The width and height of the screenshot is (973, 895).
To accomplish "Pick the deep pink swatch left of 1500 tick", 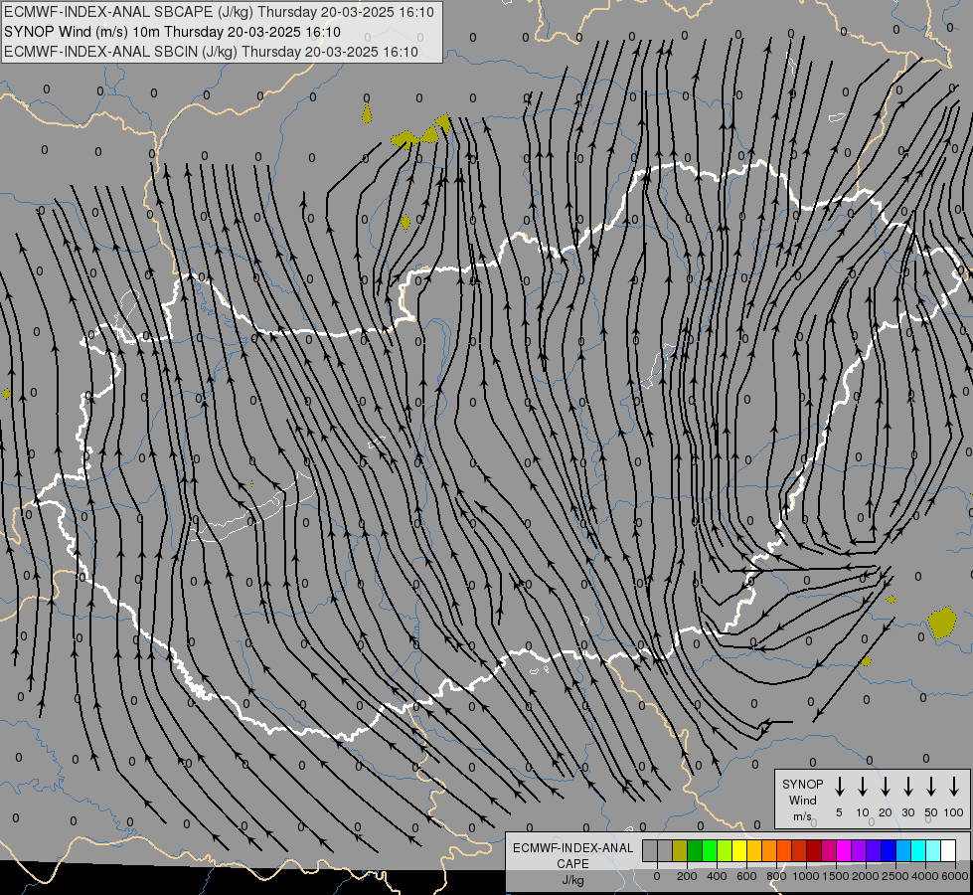I will click(829, 851).
